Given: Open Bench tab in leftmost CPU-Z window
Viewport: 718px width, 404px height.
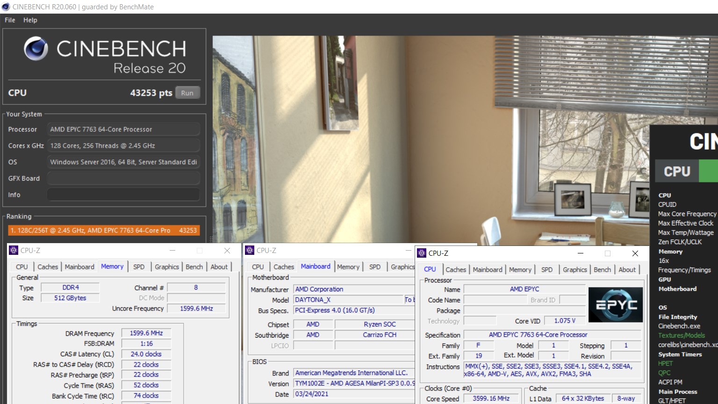Looking at the screenshot, I should 194,267.
